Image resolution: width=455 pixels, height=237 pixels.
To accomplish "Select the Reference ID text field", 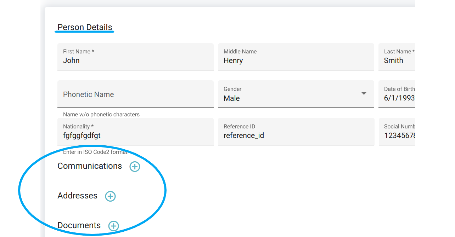I will point(296,135).
